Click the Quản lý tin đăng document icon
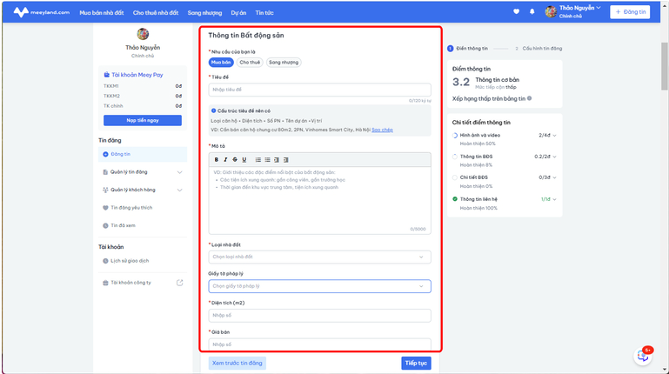Viewport: 669px width, 374px height. click(105, 172)
